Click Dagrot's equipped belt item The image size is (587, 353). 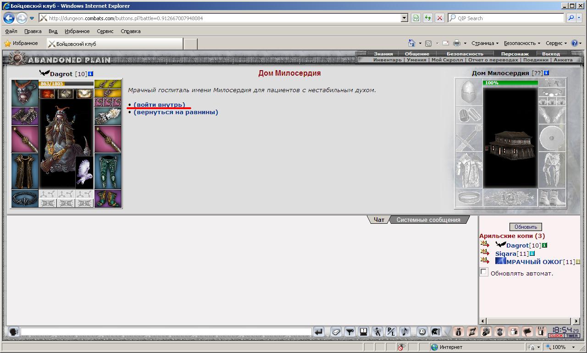click(25, 199)
